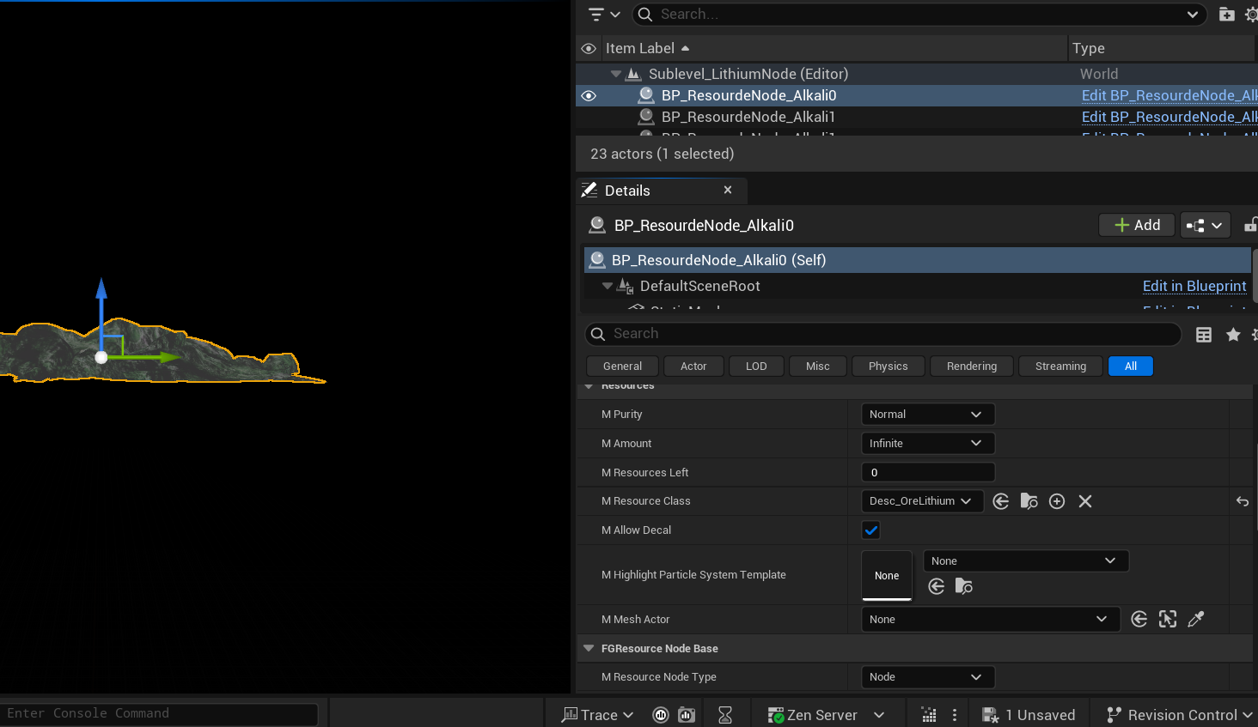The width and height of the screenshot is (1258, 727).
Task: Create new asset for M Resource Class
Action: pyautogui.click(x=1057, y=501)
